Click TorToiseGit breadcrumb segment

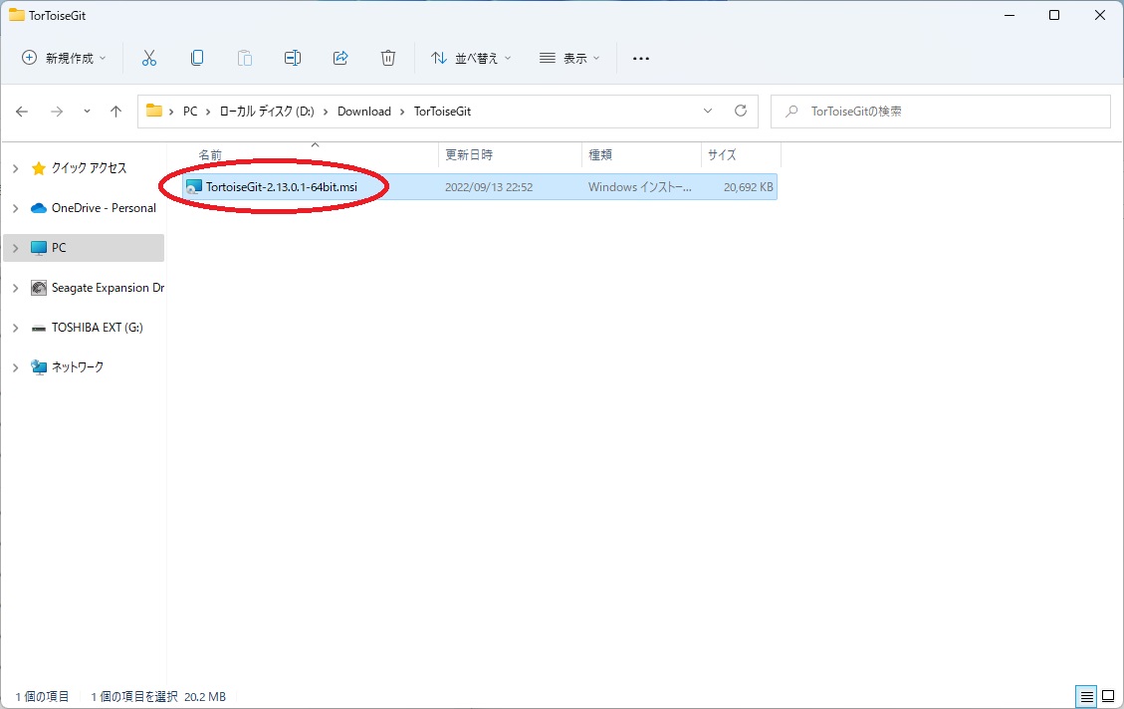442,112
